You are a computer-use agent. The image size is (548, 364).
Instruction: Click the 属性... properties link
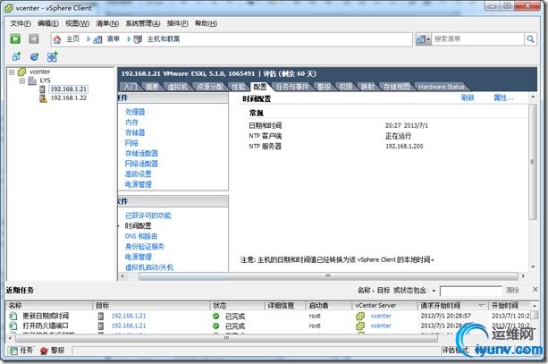coord(503,97)
